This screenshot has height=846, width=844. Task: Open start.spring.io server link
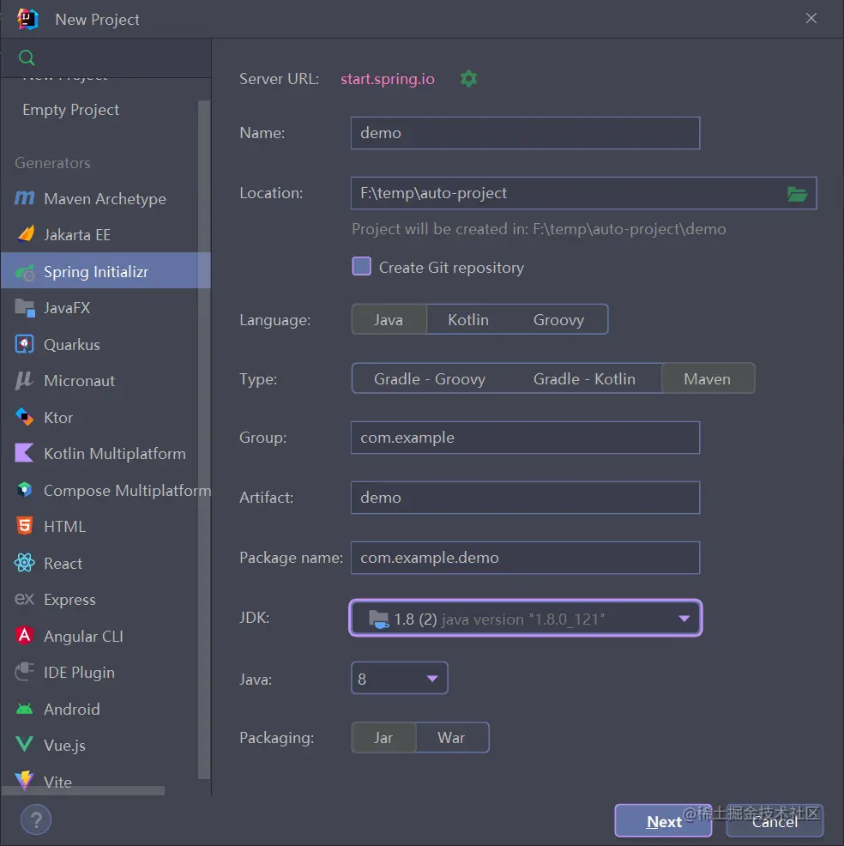tap(387, 79)
